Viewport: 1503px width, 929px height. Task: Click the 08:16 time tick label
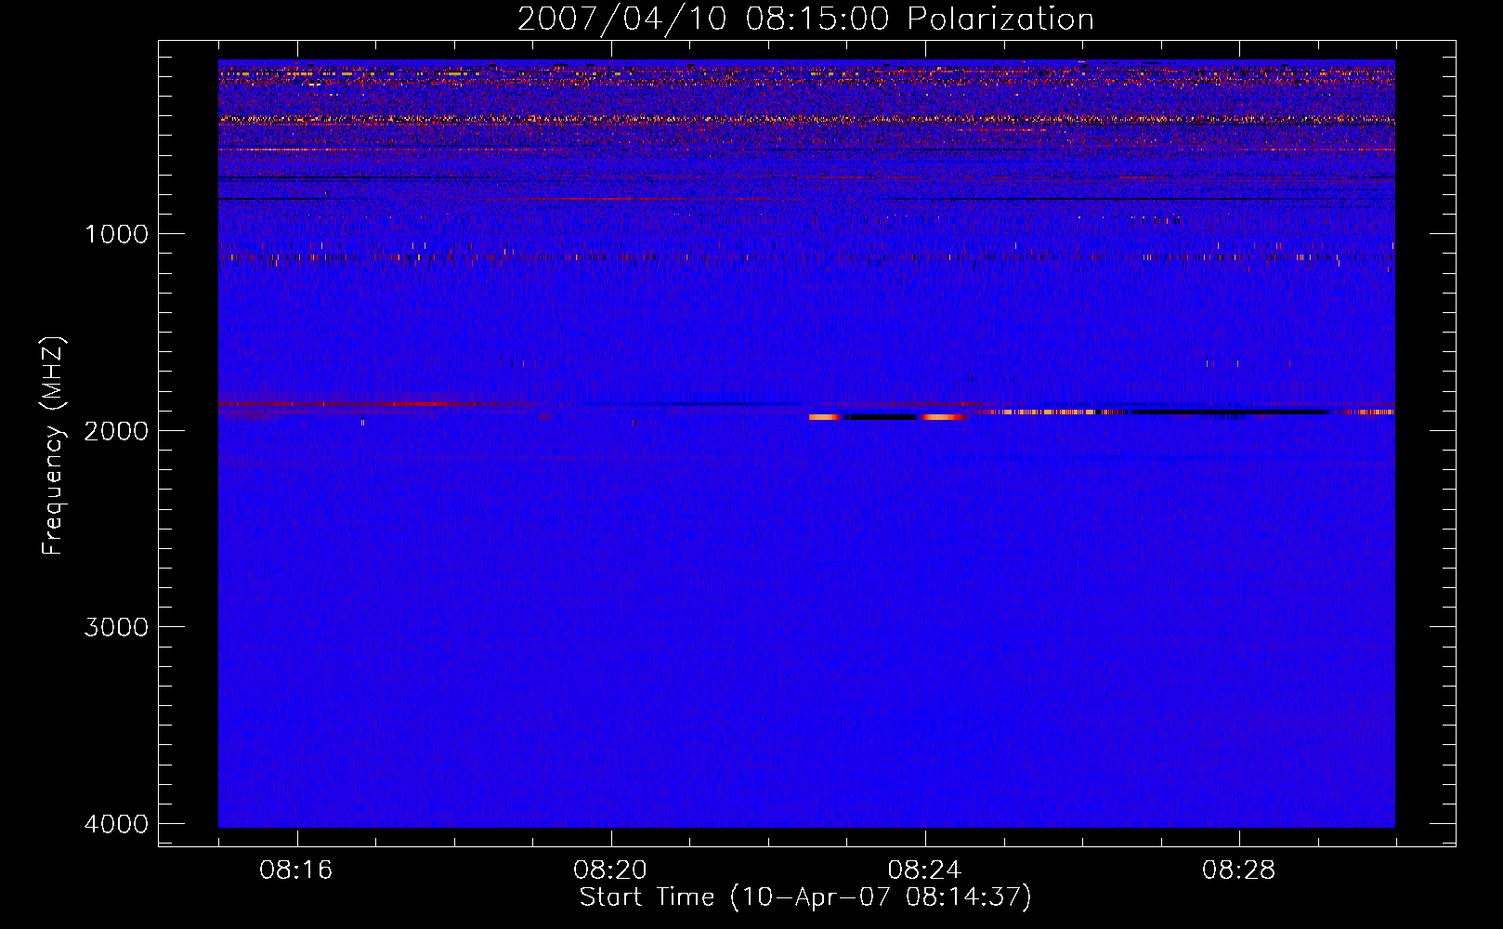(x=296, y=870)
